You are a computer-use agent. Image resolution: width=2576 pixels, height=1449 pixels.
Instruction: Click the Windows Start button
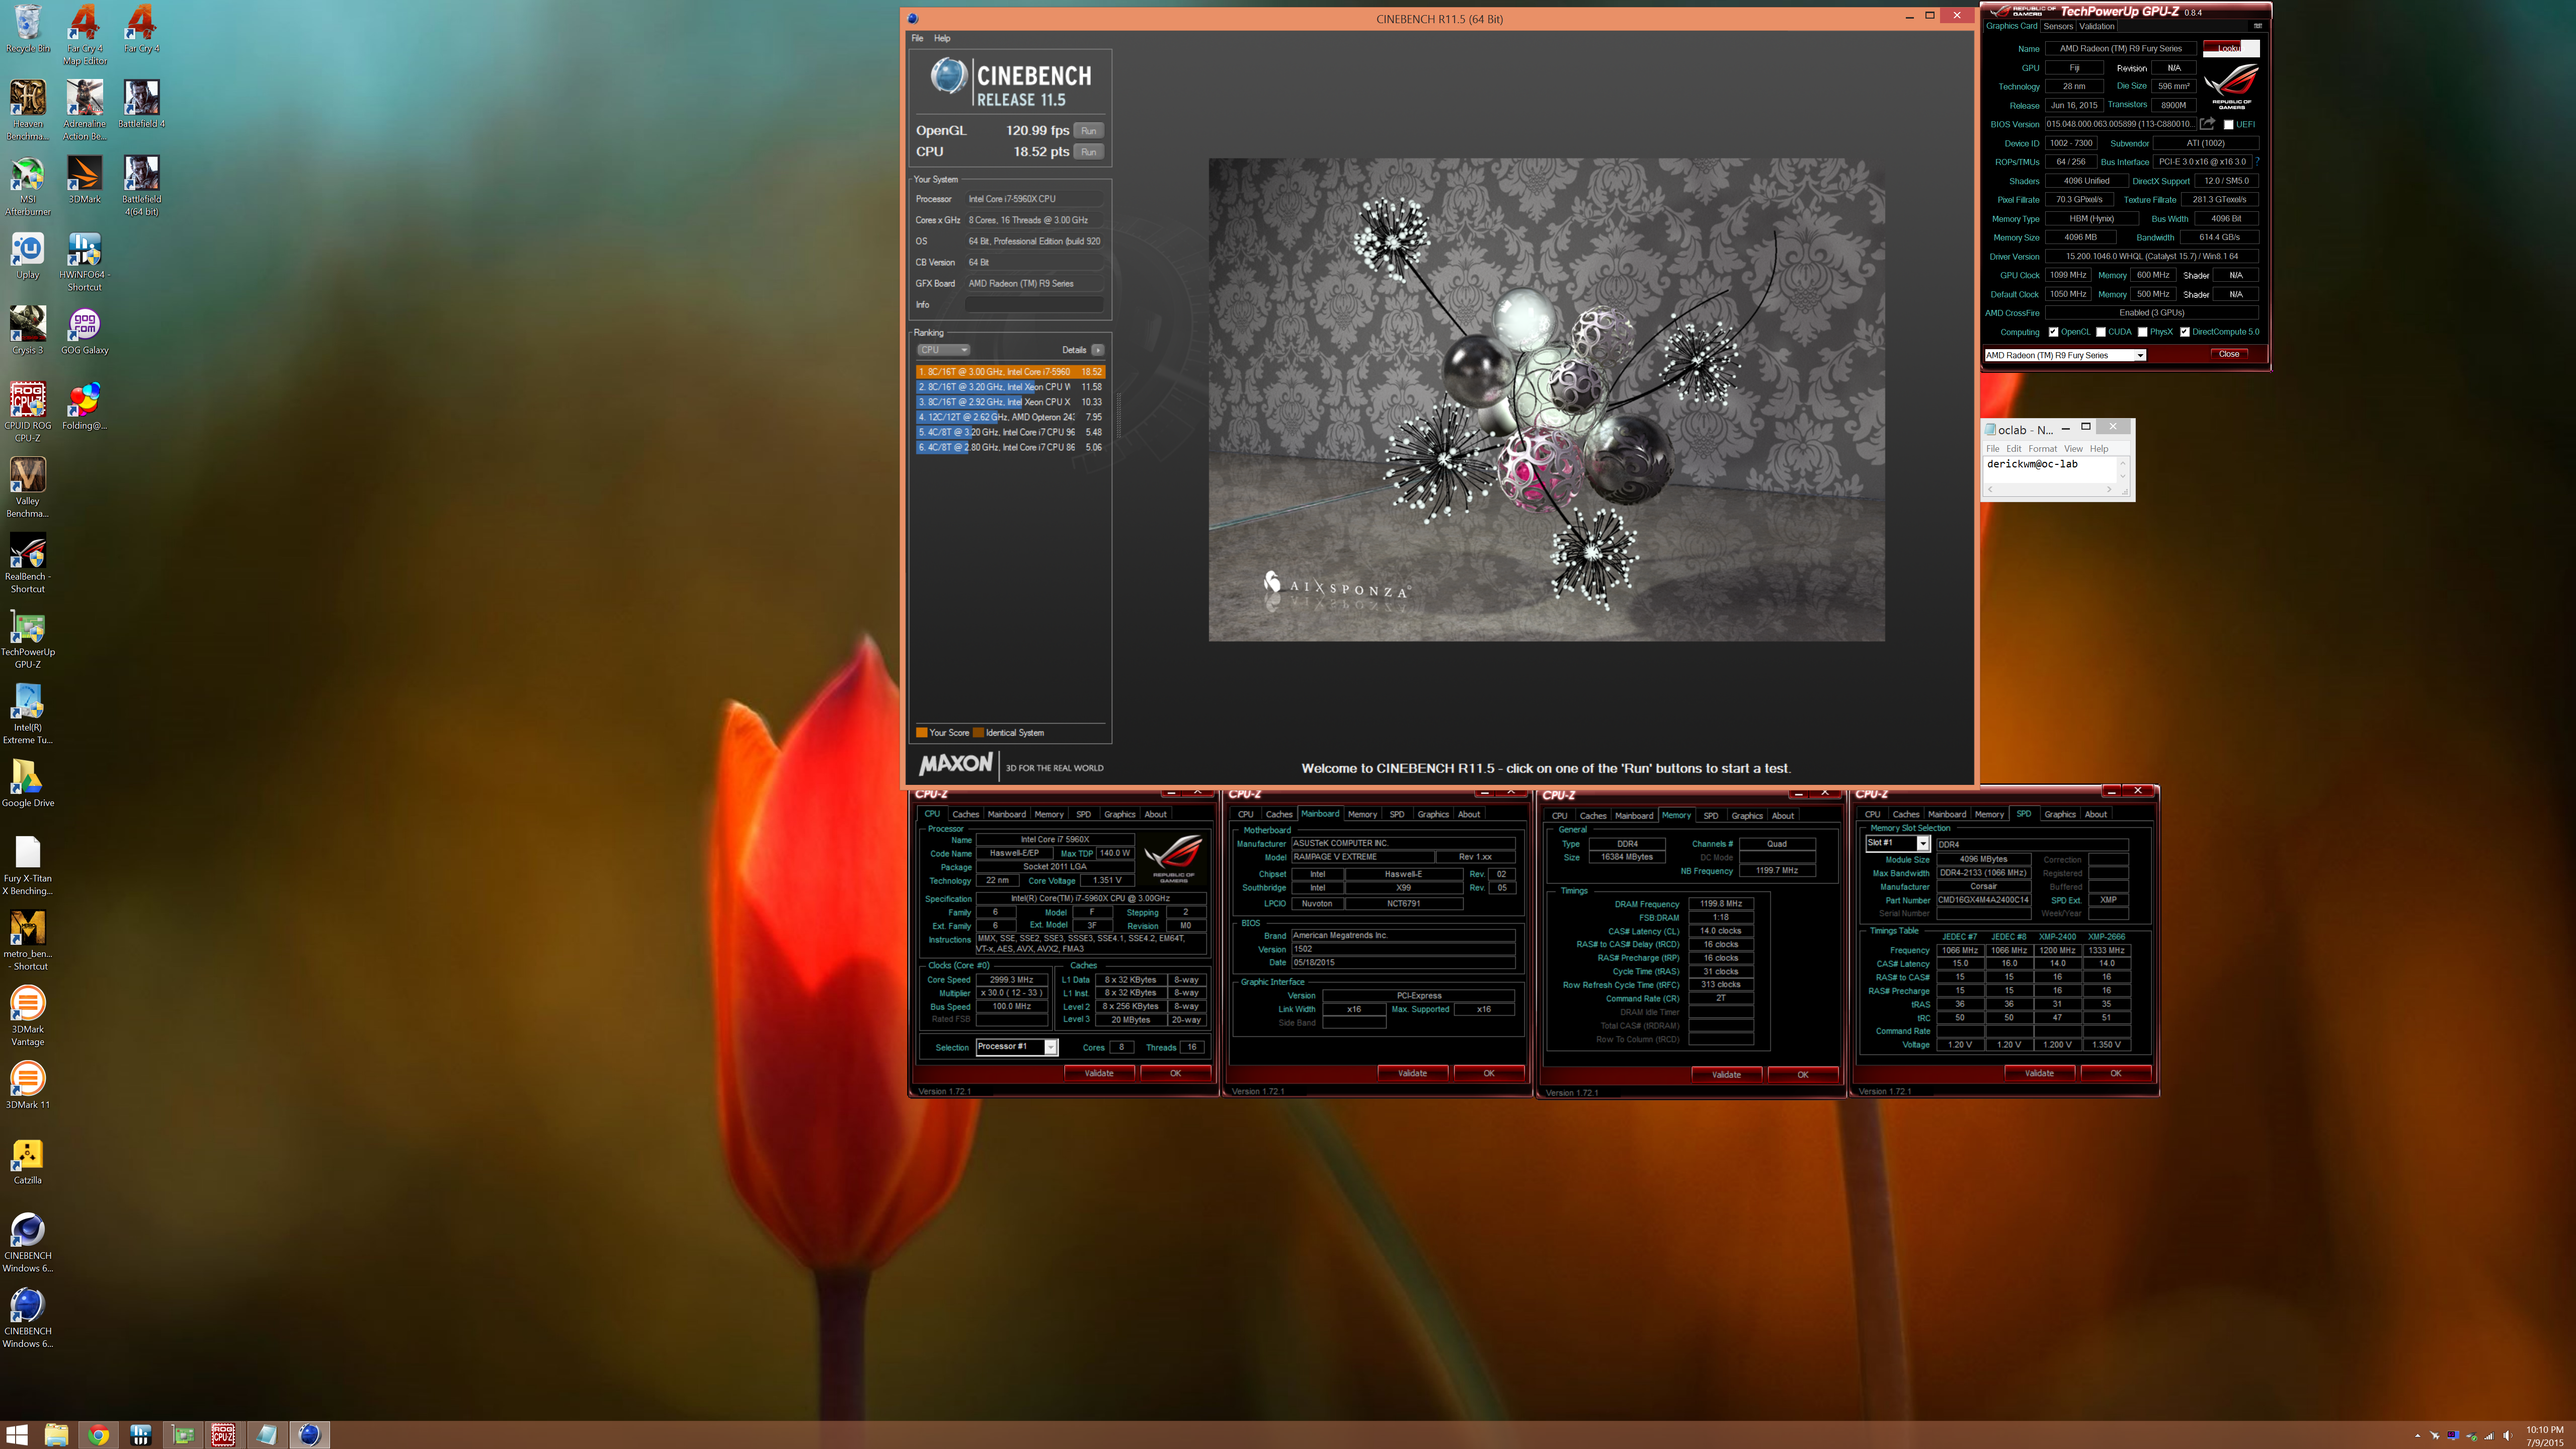pos(17,1435)
